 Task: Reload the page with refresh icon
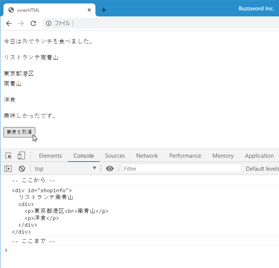pos(33,23)
